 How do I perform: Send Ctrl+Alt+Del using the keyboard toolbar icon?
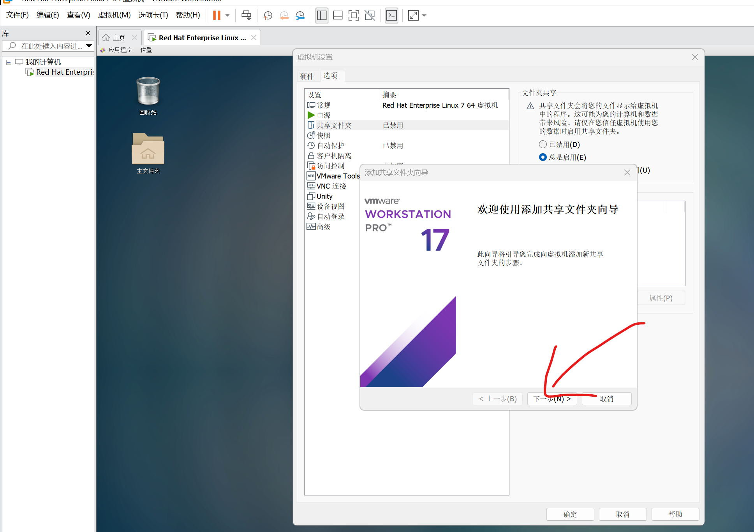246,16
